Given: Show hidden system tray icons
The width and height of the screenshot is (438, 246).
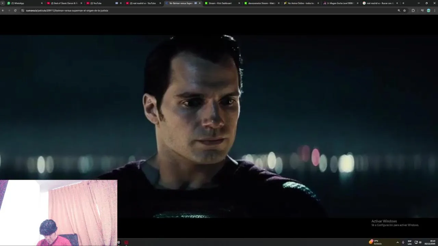Looking at the screenshot, I should point(397,242).
